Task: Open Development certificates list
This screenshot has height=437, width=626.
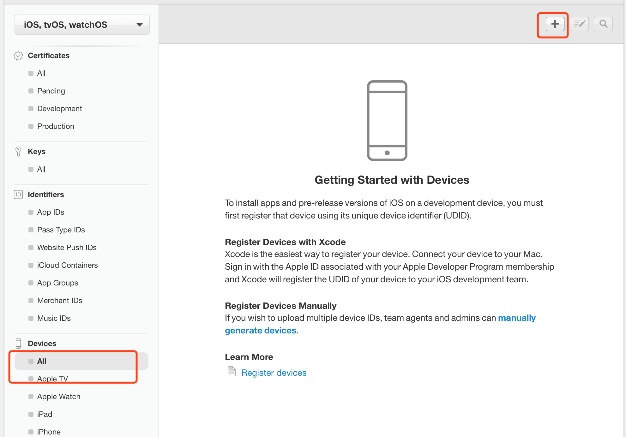Action: 59,109
